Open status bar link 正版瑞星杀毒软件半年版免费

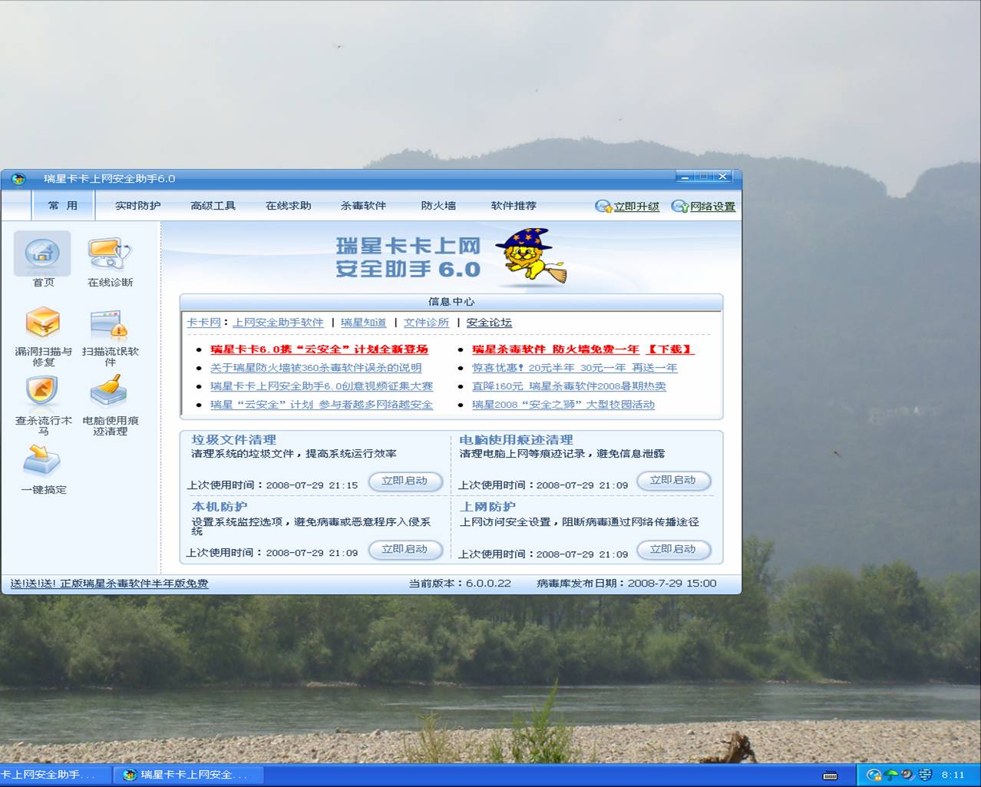(x=108, y=584)
